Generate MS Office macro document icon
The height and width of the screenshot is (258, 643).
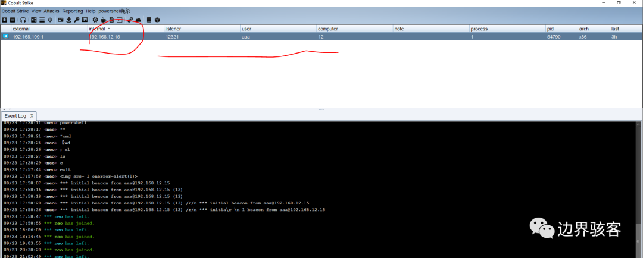coord(111,20)
